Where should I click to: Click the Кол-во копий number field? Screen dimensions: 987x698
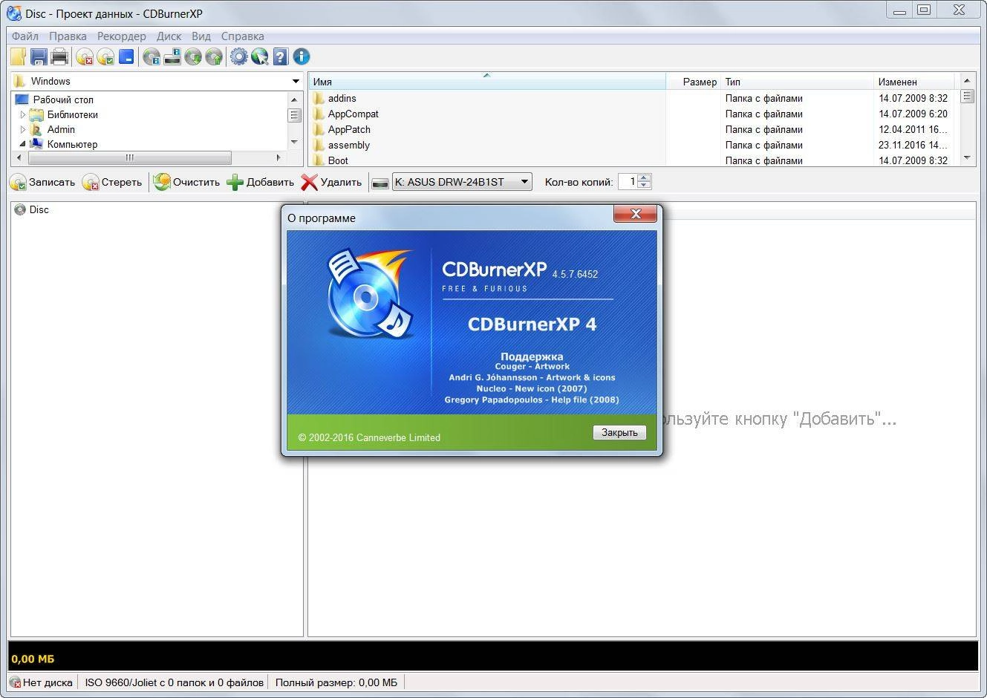(628, 182)
